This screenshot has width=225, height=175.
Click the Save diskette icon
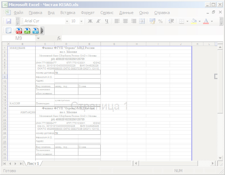(x=9, y=21)
